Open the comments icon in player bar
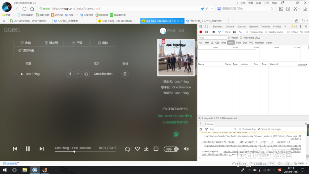This screenshot has width=309, height=174. [156, 149]
